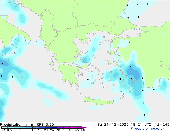170x131 pixels.
Task: Click the 0.5–1 mm legend swatch
Action: pyautogui.click(x=11, y=128)
